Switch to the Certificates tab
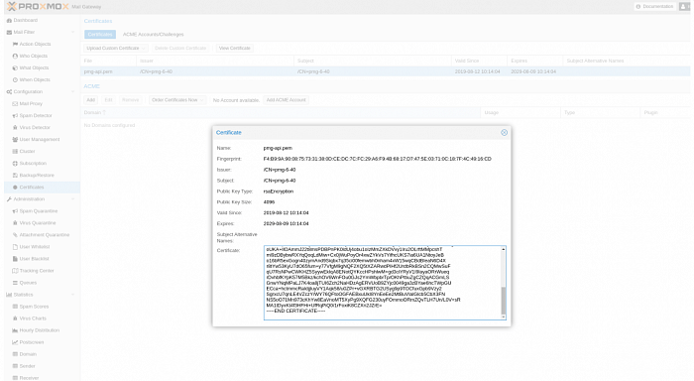The width and height of the screenshot is (694, 381). pos(100,35)
